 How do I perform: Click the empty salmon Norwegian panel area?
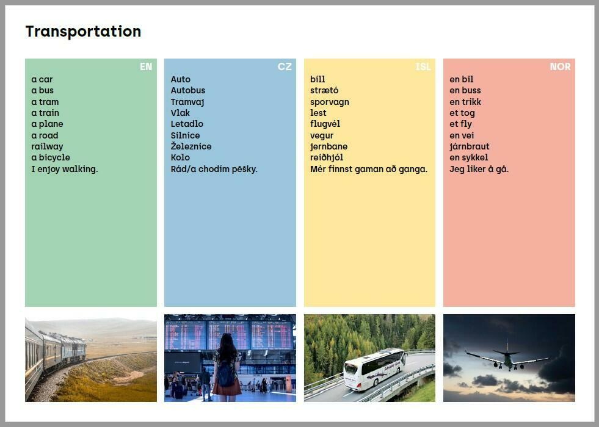pos(509,244)
